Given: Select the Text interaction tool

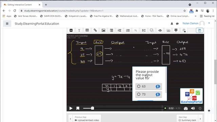Looking at the screenshot, I should point(79,30).
